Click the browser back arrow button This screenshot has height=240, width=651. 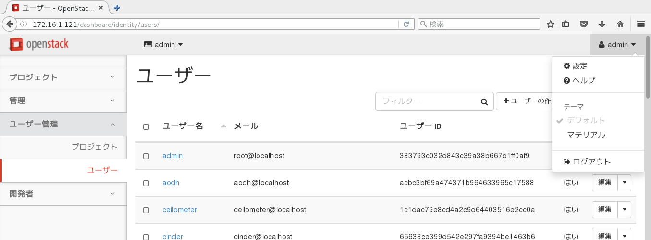(9, 24)
